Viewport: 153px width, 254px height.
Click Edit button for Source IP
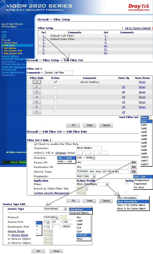(x=134, y=162)
